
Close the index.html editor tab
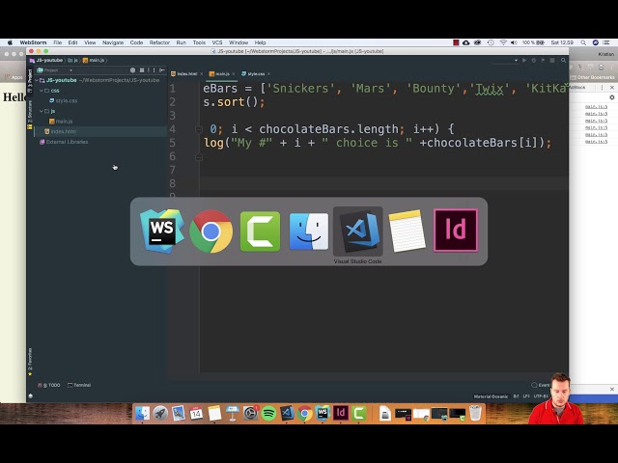pyautogui.click(x=202, y=74)
